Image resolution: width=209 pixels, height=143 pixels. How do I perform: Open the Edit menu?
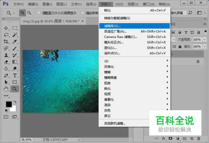33,5
